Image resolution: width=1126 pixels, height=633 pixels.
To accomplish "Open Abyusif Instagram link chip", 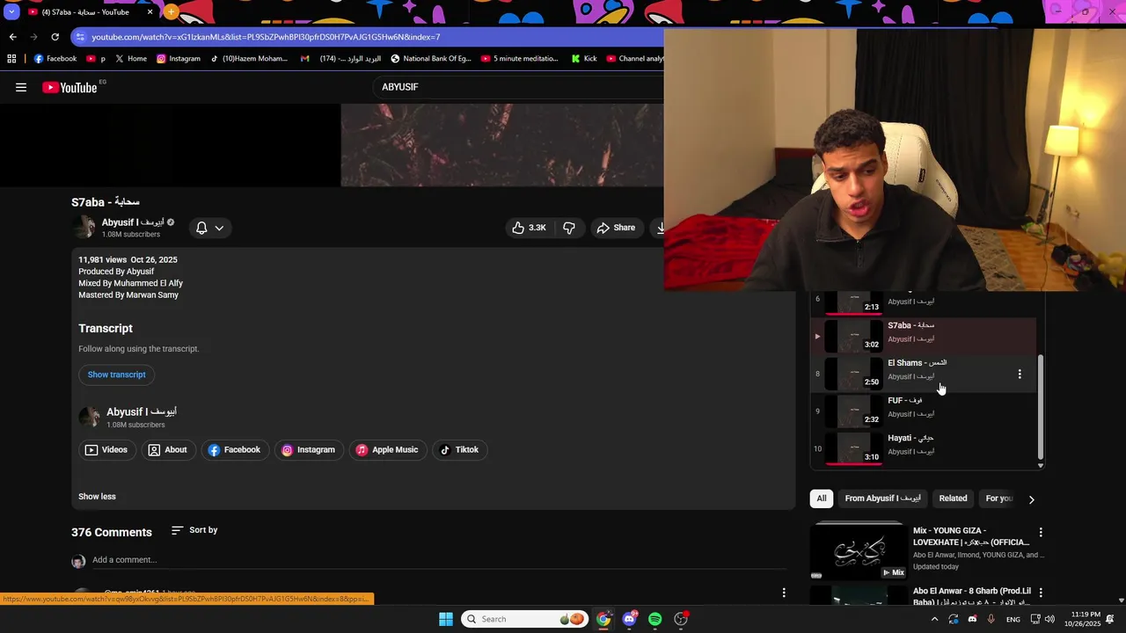I will point(308,449).
